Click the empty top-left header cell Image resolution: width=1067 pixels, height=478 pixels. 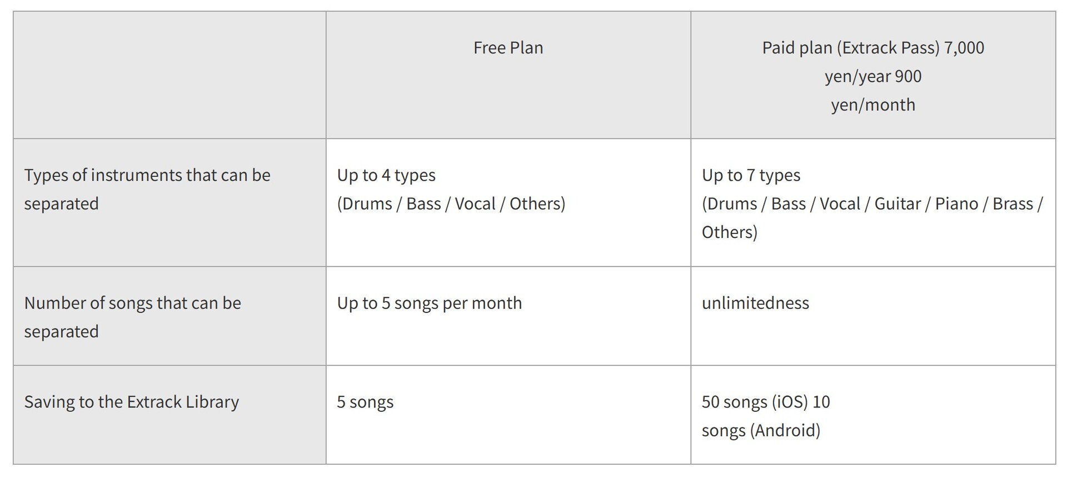(169, 75)
